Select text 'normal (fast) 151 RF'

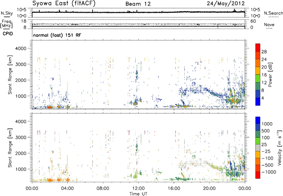coord(57,35)
